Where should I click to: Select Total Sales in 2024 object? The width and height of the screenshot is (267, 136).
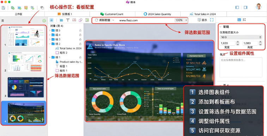69,48
